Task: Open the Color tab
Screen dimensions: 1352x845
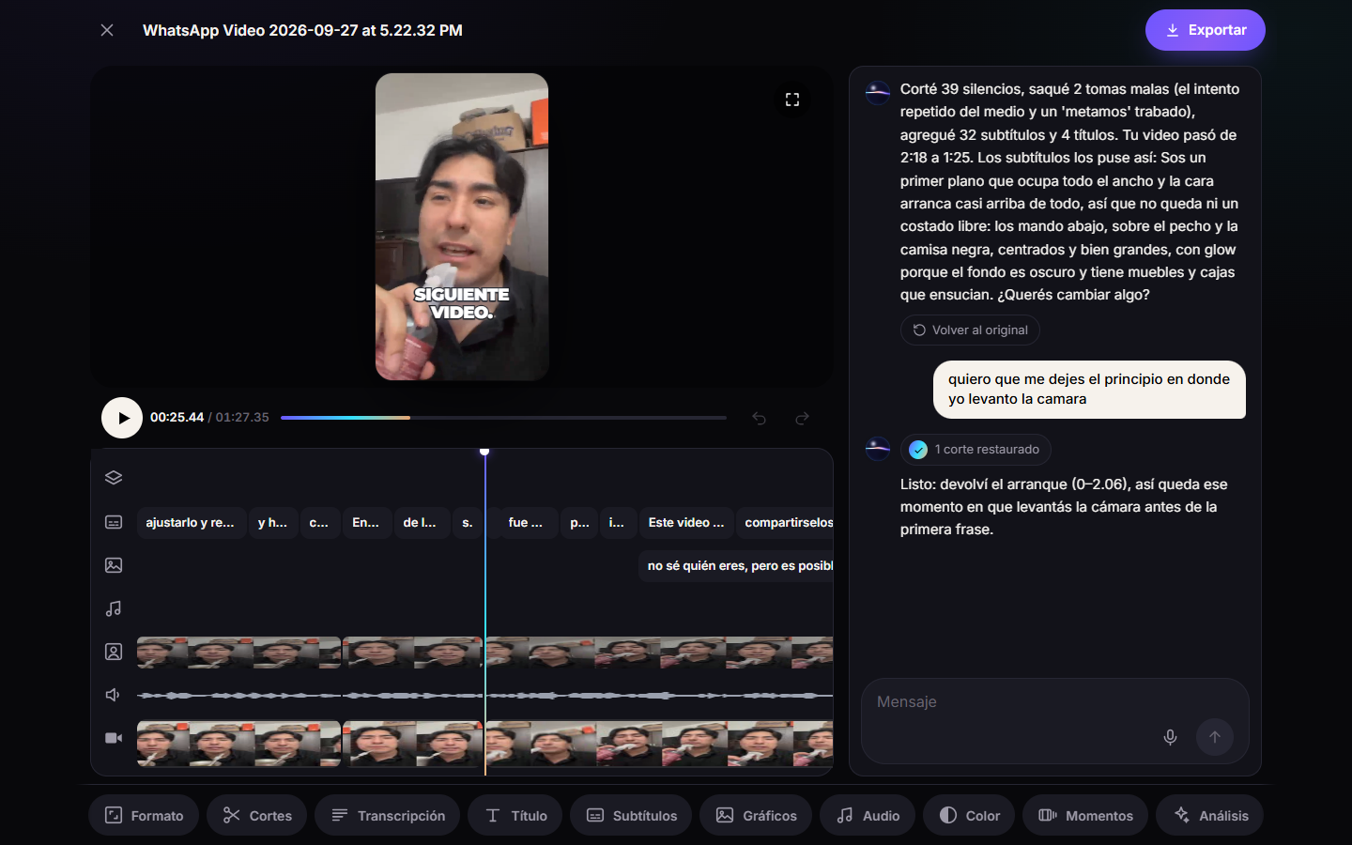Action: click(969, 816)
